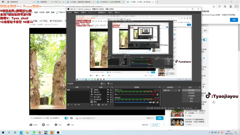
Task: Enable Studio Mode in Controls
Action: pyautogui.click(x=191, y=96)
